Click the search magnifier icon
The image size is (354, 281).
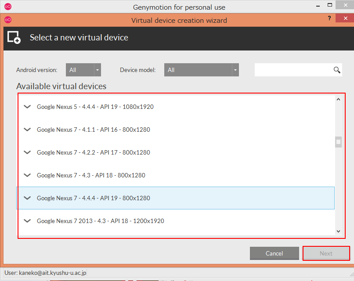tap(337, 70)
